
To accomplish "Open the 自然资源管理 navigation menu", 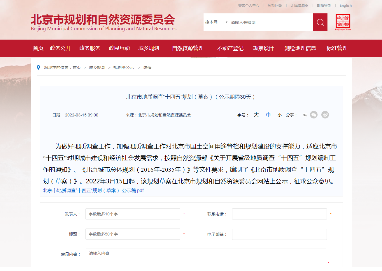I will [x=188, y=48].
